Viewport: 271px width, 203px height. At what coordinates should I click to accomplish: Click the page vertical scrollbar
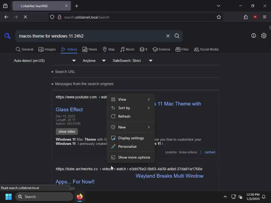270,27
